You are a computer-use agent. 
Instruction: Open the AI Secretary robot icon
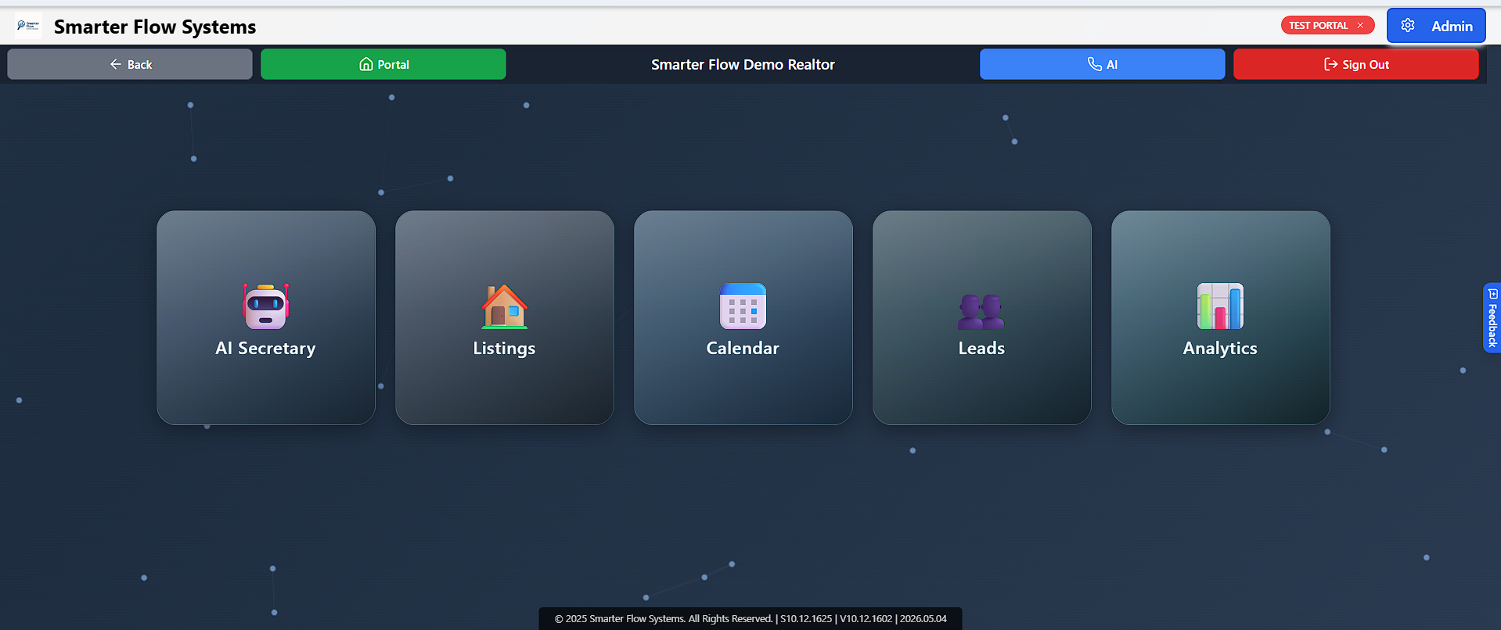point(266,306)
